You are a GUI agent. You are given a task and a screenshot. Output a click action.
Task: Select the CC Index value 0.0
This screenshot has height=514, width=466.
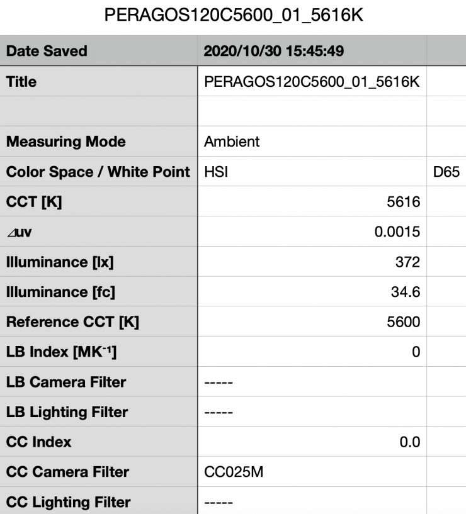pyautogui.click(x=410, y=442)
